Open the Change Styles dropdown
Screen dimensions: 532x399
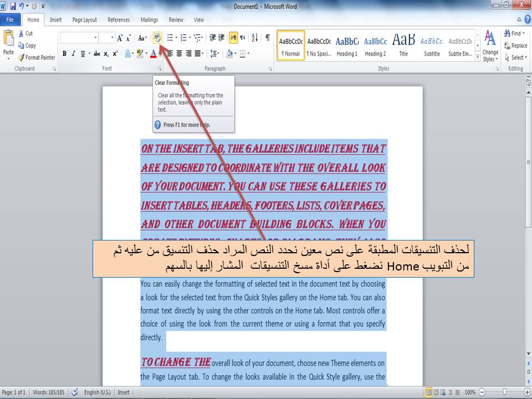click(x=490, y=47)
